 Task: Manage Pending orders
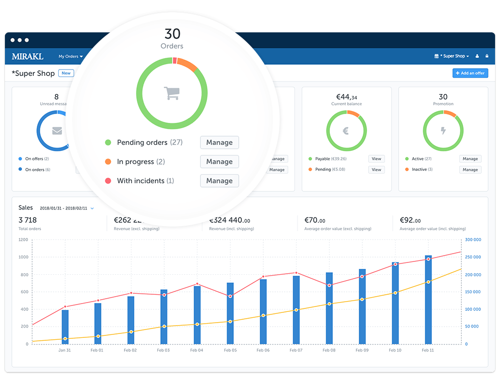219,142
